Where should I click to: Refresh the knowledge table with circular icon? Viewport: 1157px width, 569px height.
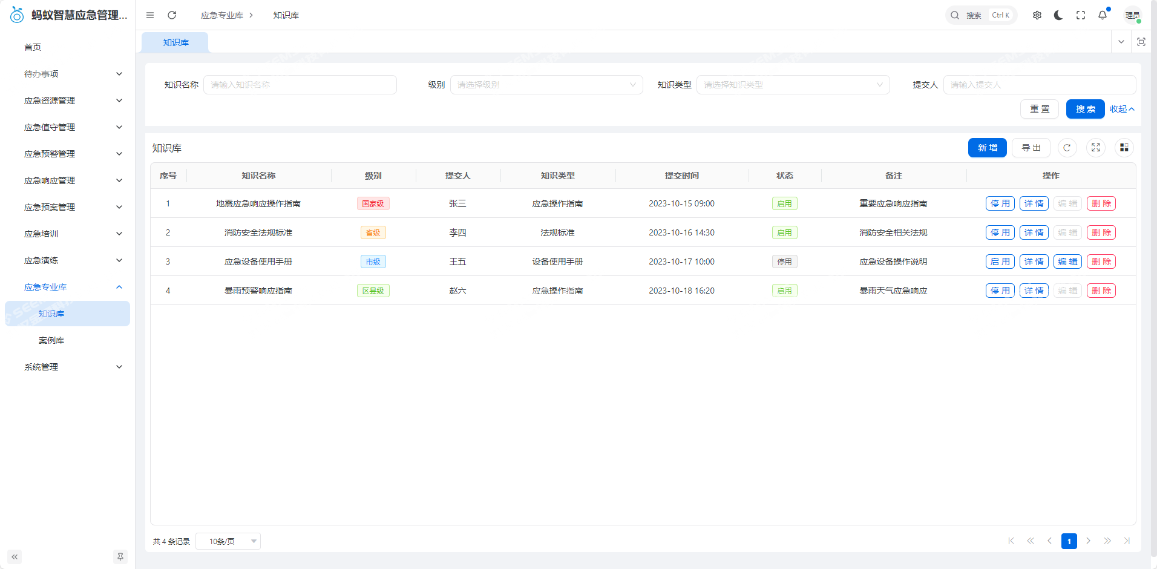click(x=1067, y=148)
